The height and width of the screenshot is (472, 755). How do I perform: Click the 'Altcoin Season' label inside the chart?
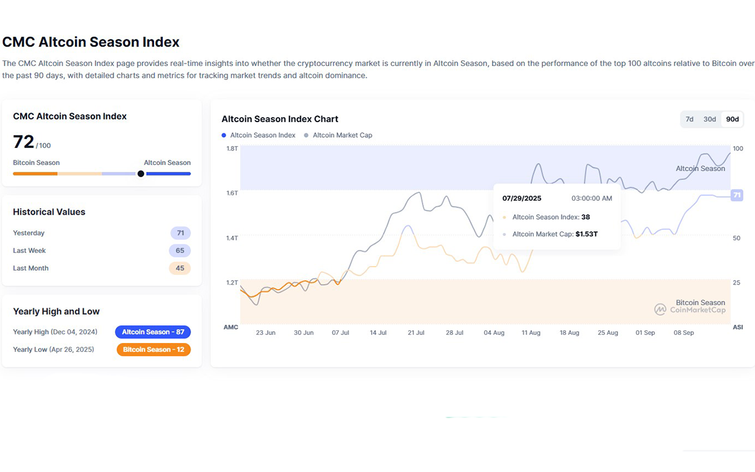click(700, 169)
